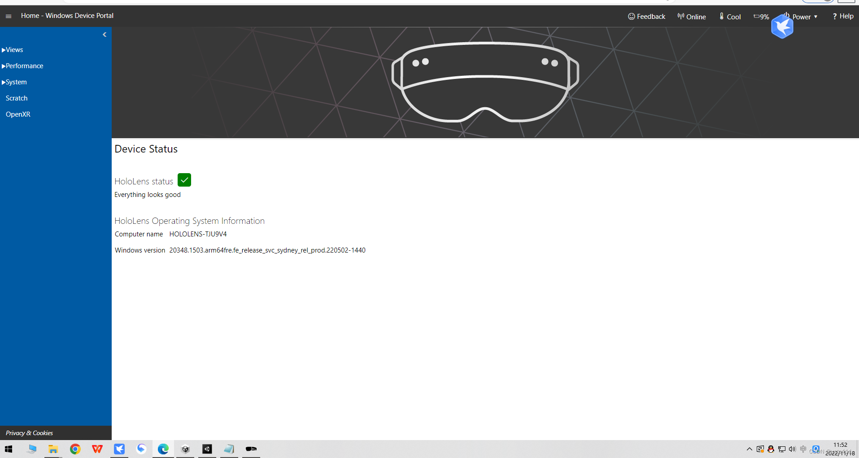
Task: Open the navigation hamburger menu
Action: (x=8, y=16)
